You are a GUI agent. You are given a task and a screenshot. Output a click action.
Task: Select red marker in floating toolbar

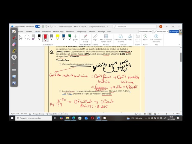(x=14, y=37)
